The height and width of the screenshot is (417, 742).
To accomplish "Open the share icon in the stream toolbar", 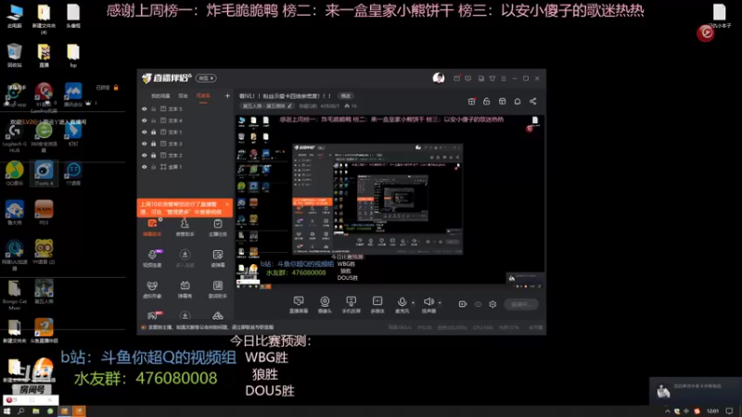I will tap(532, 101).
